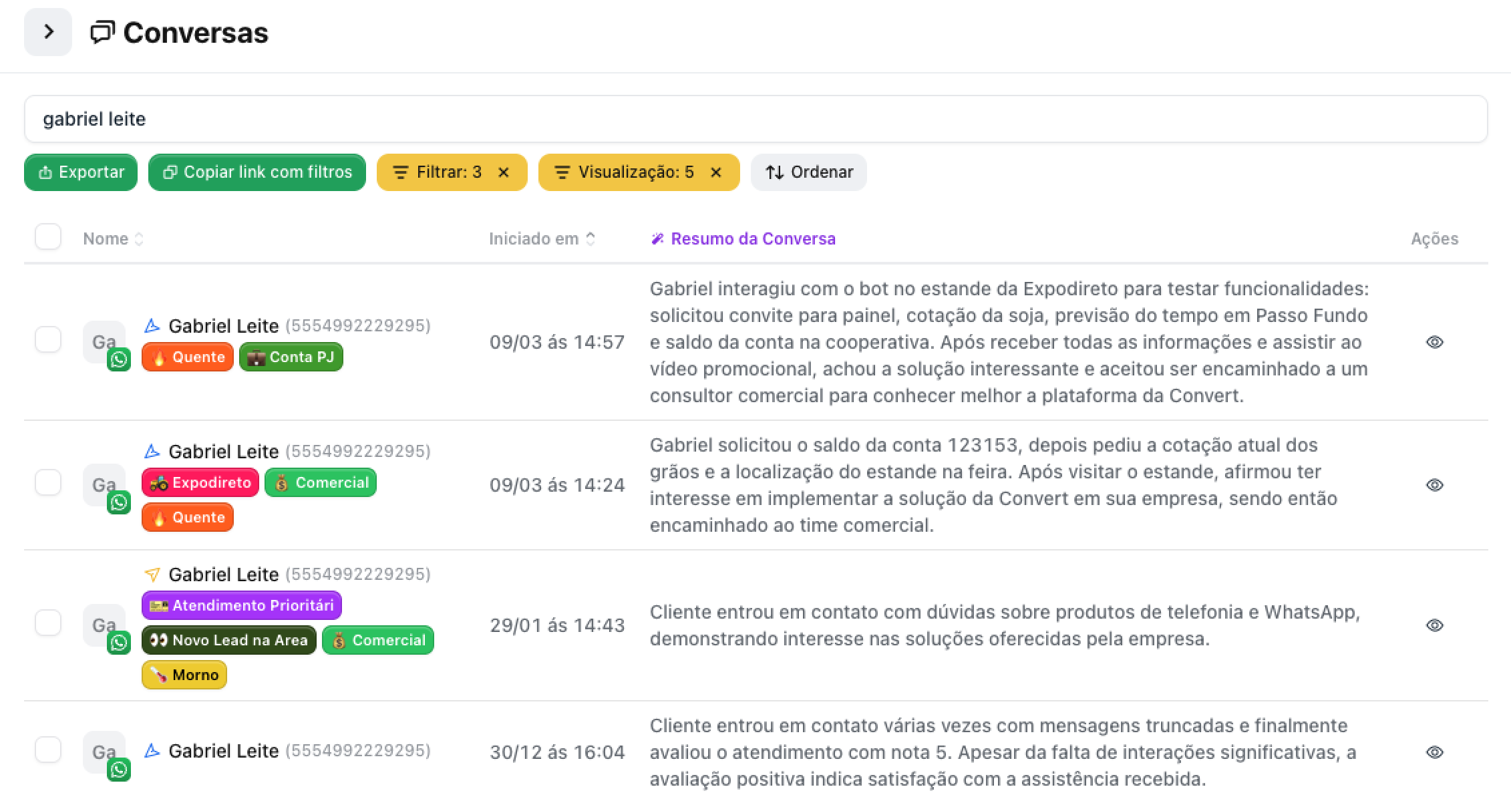Select the 29/01 14:43 conversation checkbox
1511x803 pixels.
(x=48, y=623)
